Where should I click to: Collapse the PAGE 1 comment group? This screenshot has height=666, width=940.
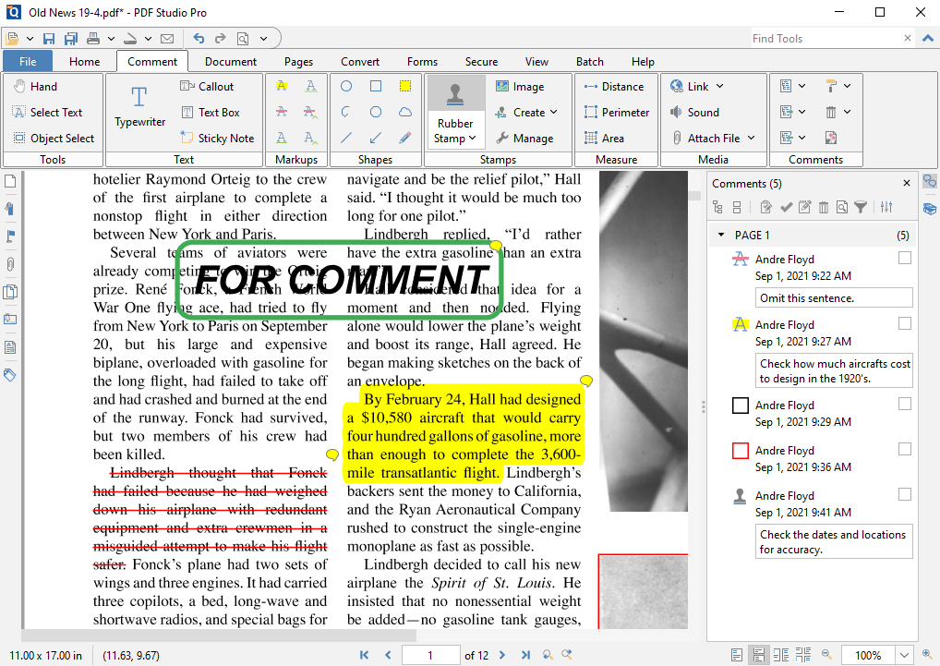720,235
